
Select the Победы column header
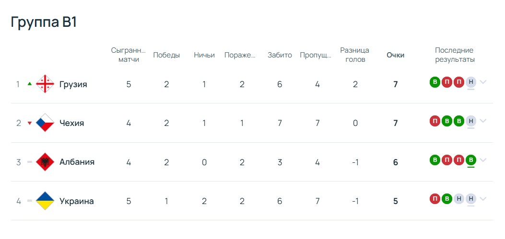coord(166,55)
